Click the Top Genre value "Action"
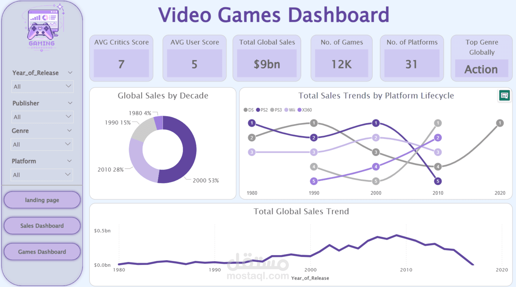Image resolution: width=516 pixels, height=287 pixels. [481, 69]
